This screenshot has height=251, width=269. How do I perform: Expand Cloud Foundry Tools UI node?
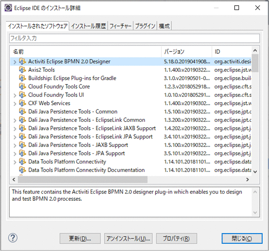15,95
